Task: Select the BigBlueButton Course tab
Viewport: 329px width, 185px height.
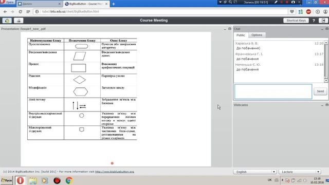Action: tap(86, 4)
